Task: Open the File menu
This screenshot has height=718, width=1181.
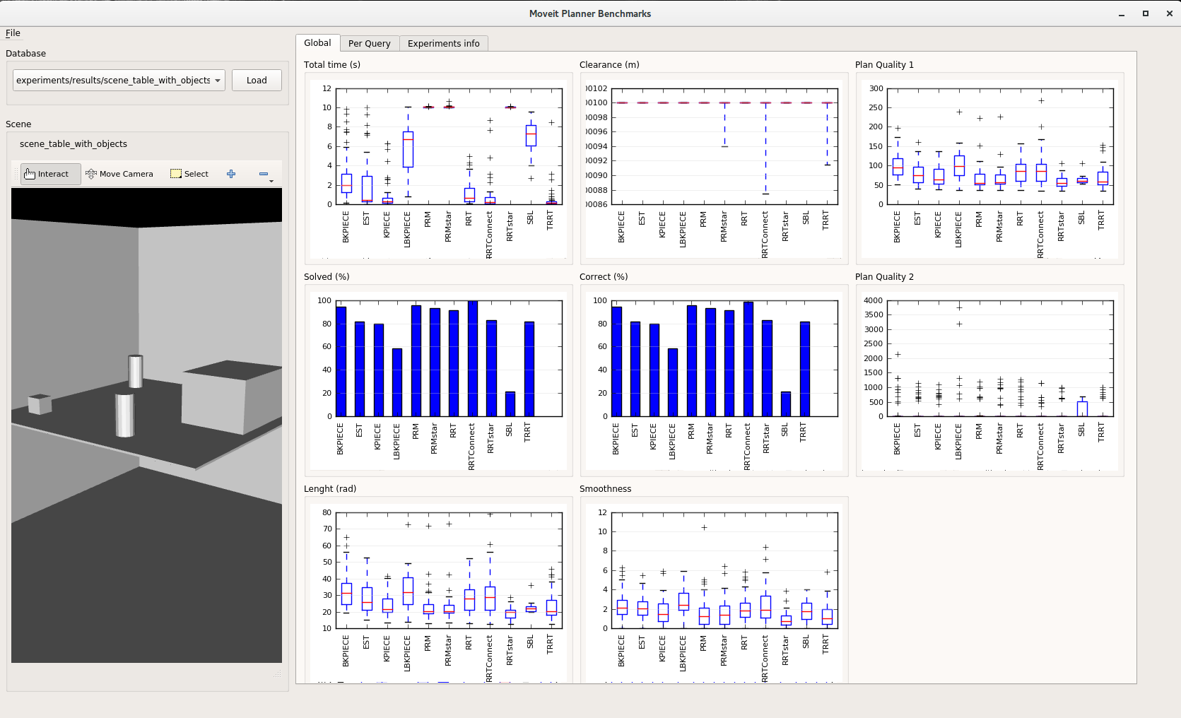Action: click(13, 33)
